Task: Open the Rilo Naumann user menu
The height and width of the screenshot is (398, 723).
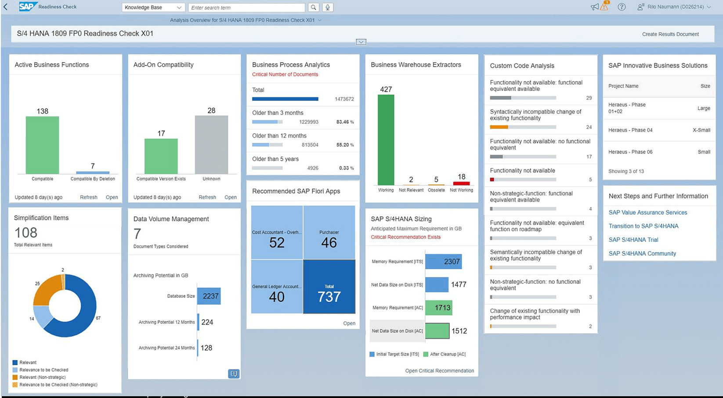Action: pyautogui.click(x=678, y=7)
